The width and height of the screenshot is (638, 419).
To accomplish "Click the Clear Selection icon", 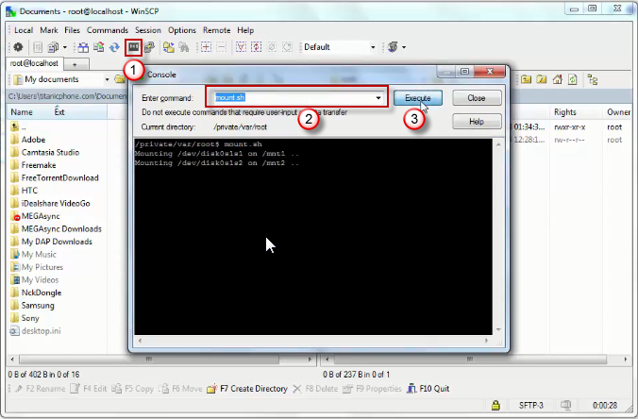I will coord(272,47).
